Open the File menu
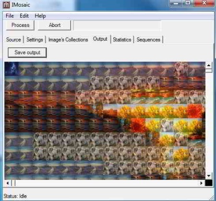 pos(10,16)
